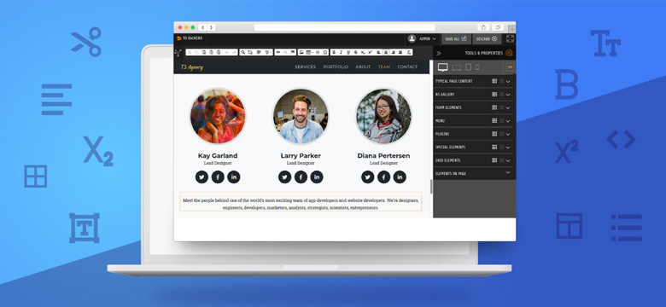Open the Admin user dropdown
Viewport: 666px width, 307px height.
click(x=422, y=38)
